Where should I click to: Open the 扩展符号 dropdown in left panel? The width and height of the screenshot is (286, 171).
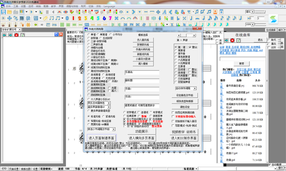[11, 29]
